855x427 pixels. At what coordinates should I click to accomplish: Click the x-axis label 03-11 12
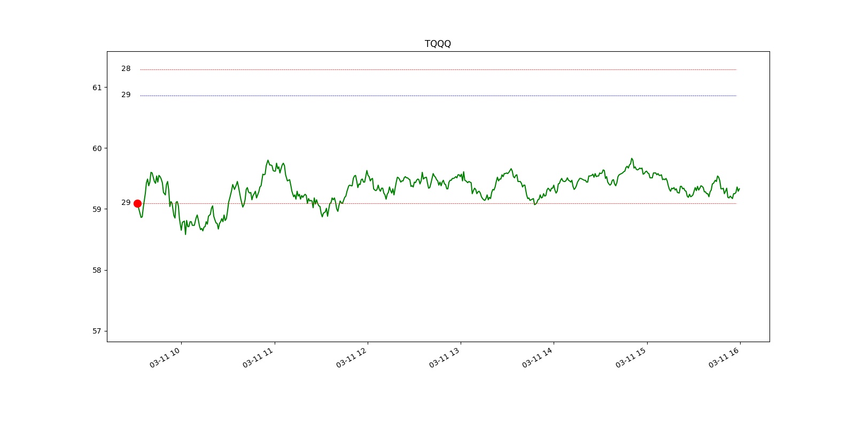[x=352, y=358]
